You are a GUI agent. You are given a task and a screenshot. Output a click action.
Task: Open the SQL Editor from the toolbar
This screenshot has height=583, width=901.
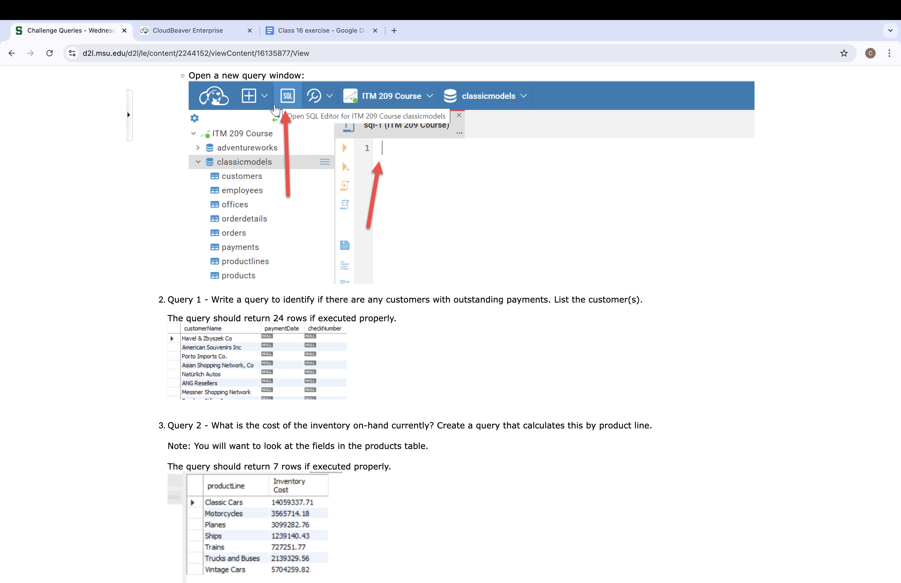[287, 95]
